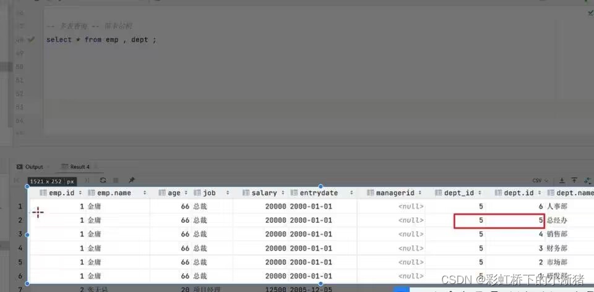Click dept.id value 3 in row 4

click(541, 248)
